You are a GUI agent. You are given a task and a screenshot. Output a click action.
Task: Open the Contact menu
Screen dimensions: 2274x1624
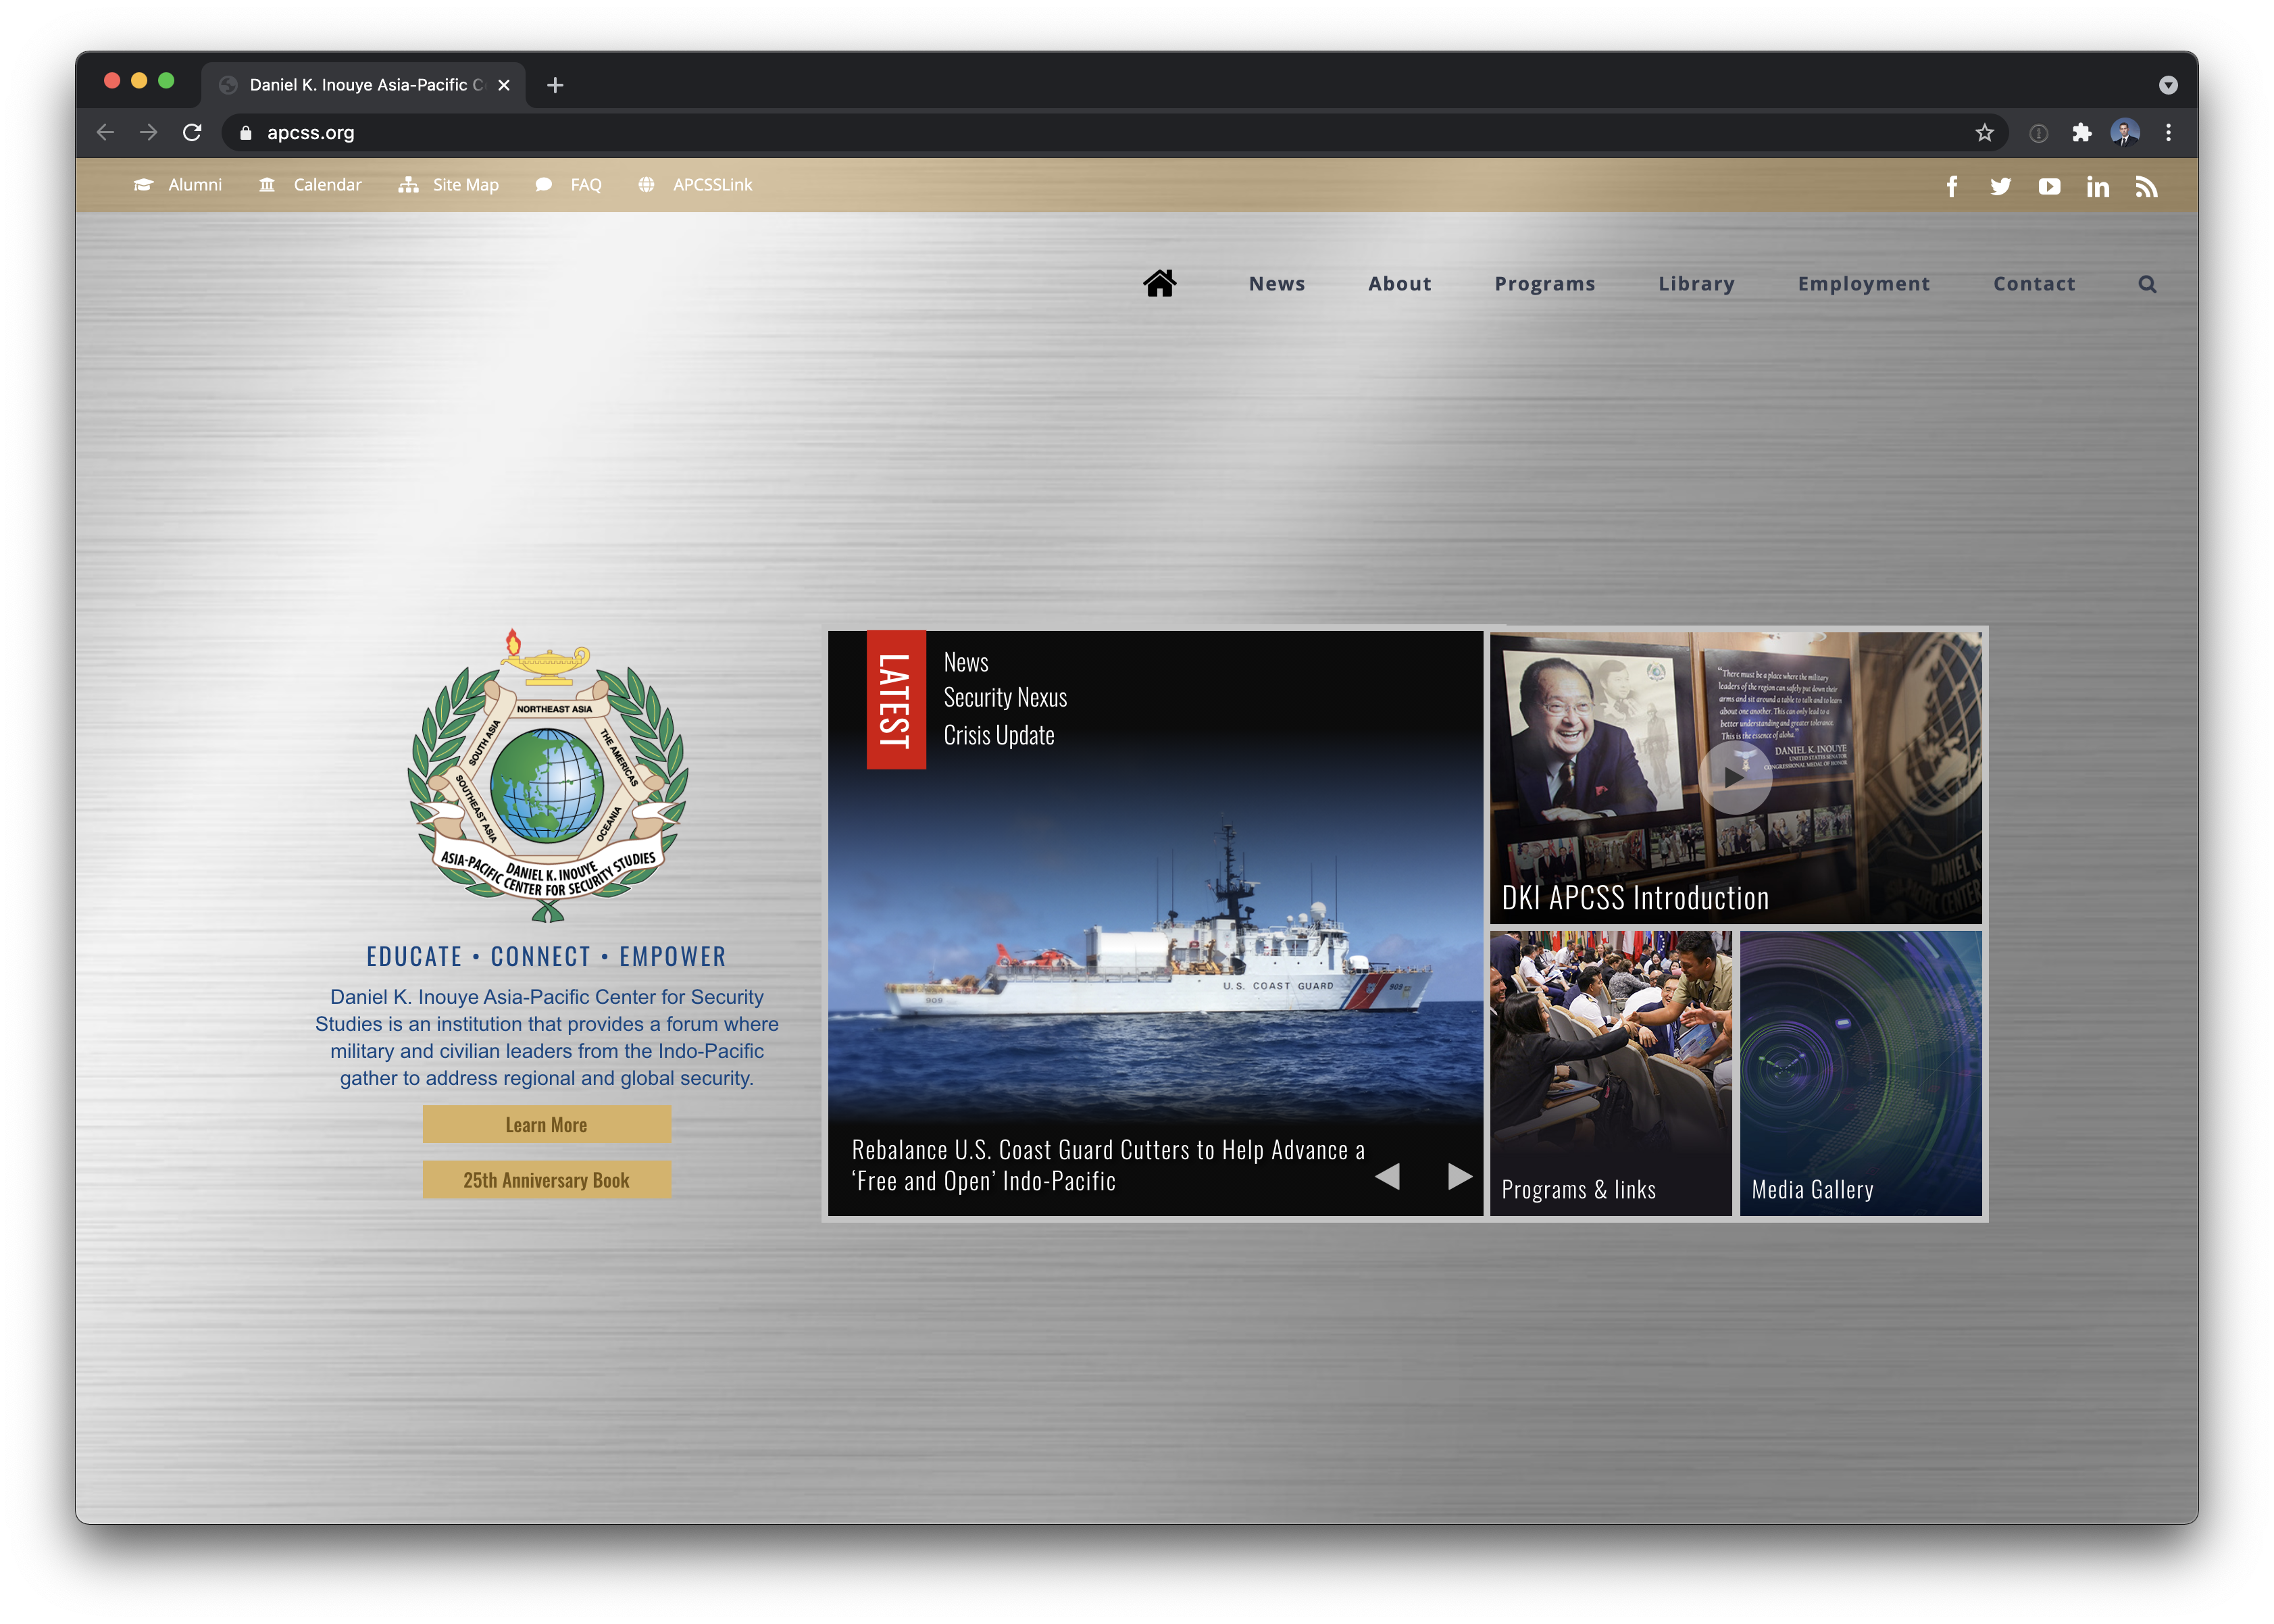2034,284
